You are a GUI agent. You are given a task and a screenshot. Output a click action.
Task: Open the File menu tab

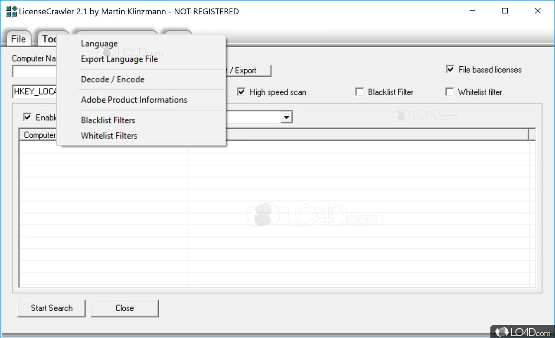click(18, 39)
